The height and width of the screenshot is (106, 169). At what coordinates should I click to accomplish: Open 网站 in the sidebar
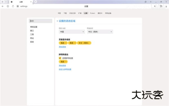32,38
